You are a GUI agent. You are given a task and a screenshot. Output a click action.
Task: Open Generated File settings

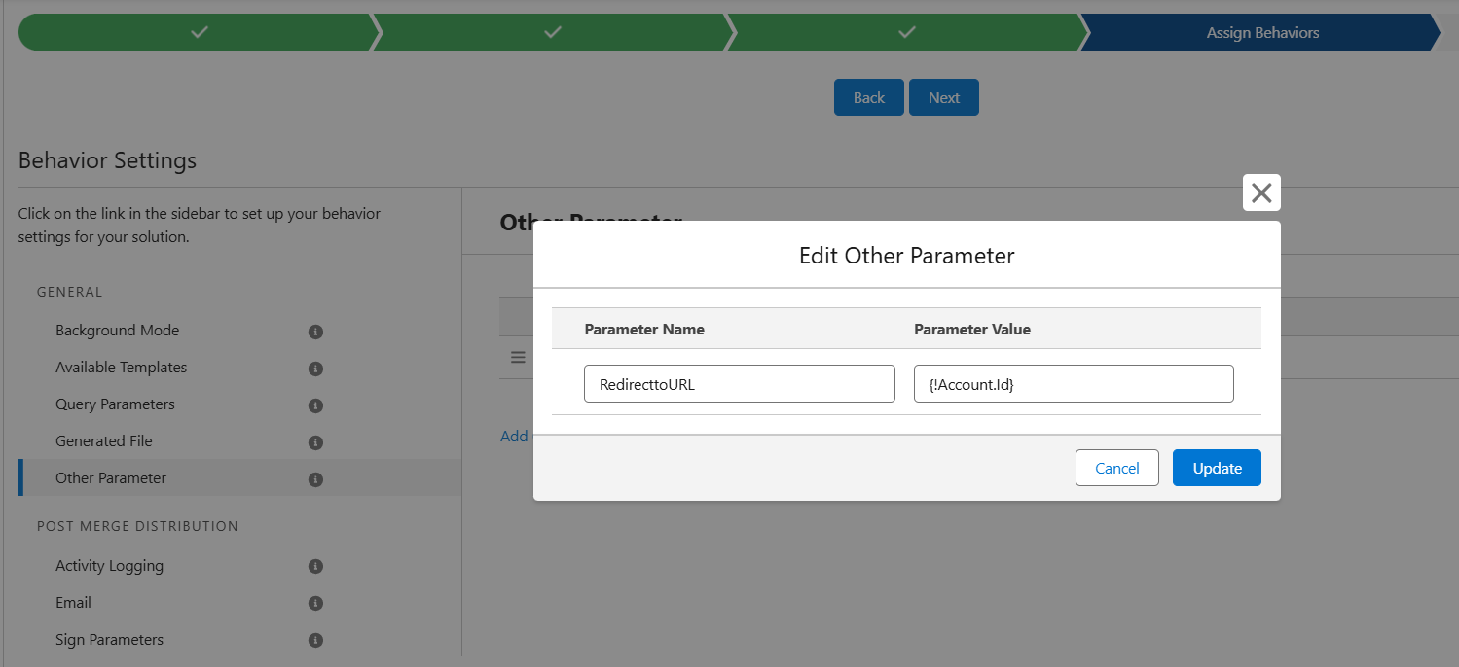pyautogui.click(x=104, y=440)
